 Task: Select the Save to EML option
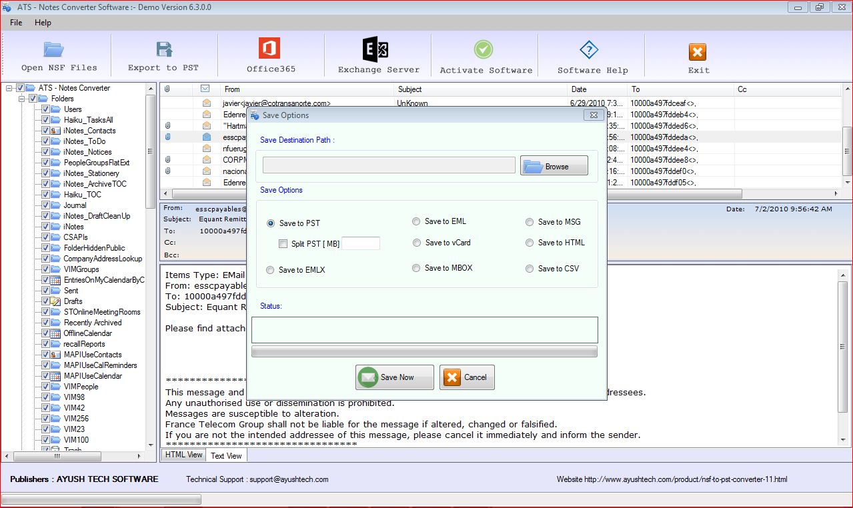click(x=416, y=221)
